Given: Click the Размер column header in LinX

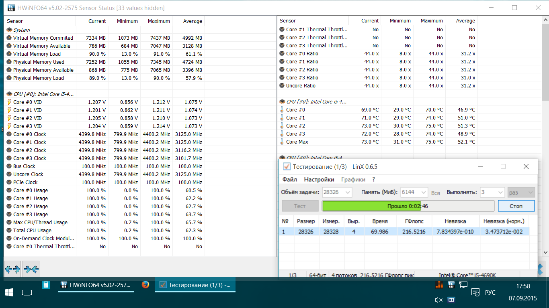Looking at the screenshot, I should point(306,221).
